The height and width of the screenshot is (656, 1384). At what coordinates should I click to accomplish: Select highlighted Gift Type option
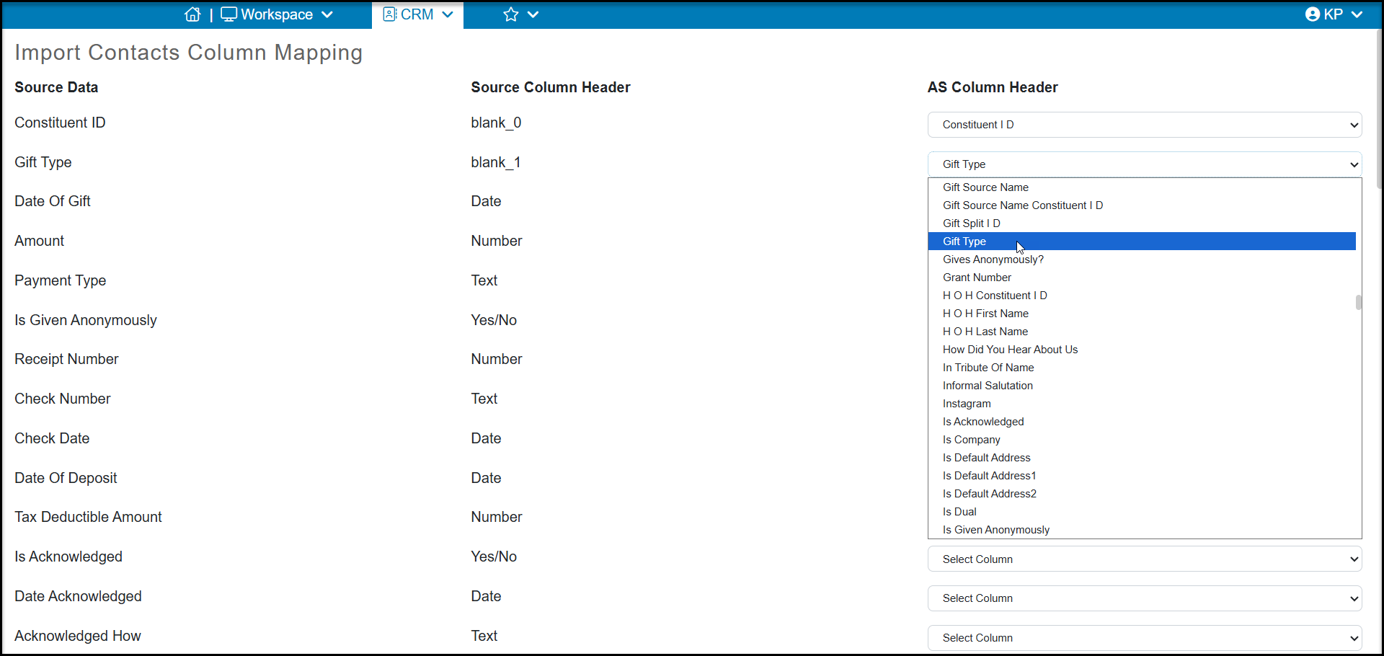pos(1142,241)
